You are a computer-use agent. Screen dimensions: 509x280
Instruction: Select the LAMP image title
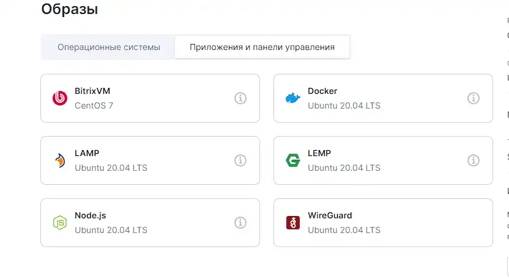(87, 153)
